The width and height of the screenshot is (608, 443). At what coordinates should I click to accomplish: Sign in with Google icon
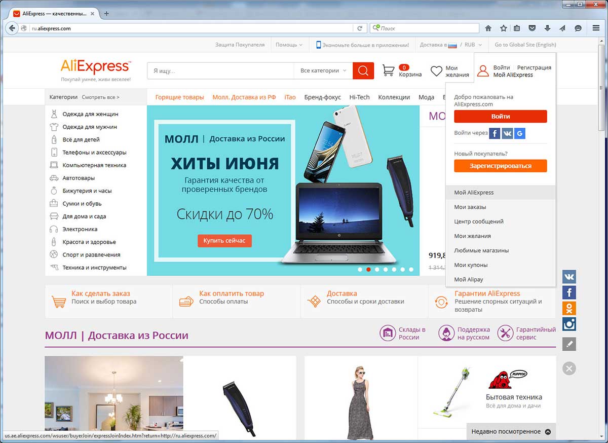[519, 133]
